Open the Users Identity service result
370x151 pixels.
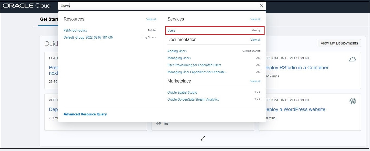click(172, 30)
